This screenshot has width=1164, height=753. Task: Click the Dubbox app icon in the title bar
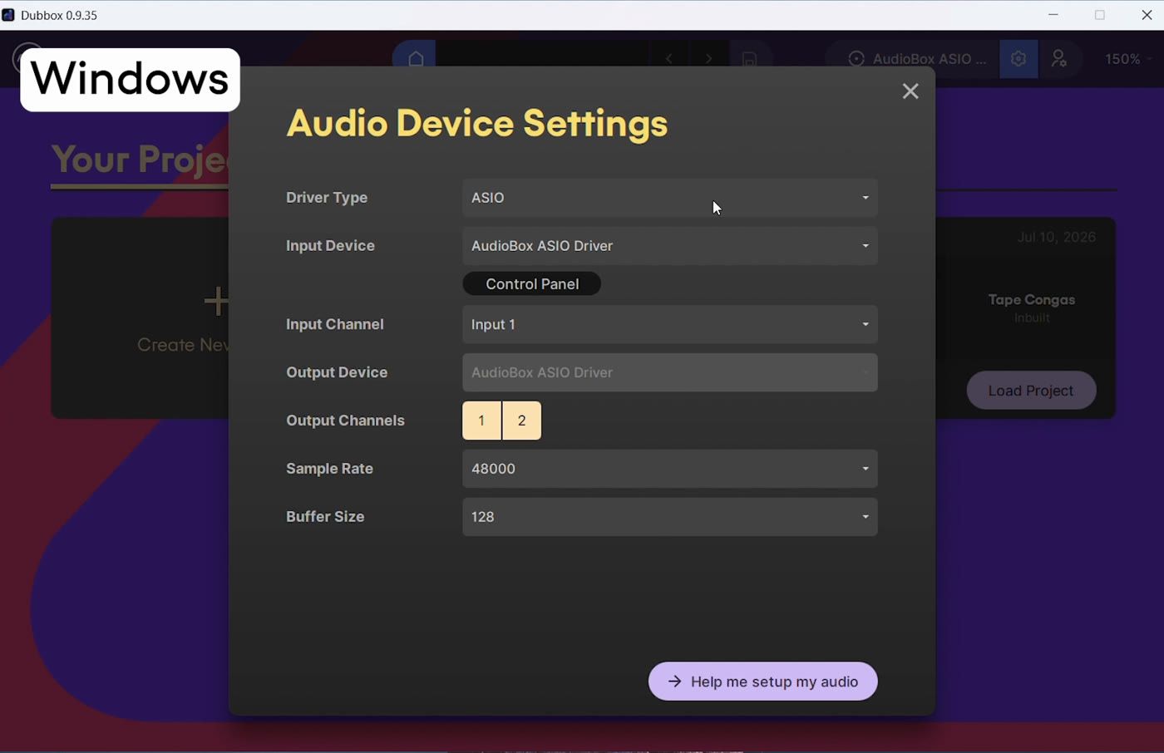click(8, 15)
